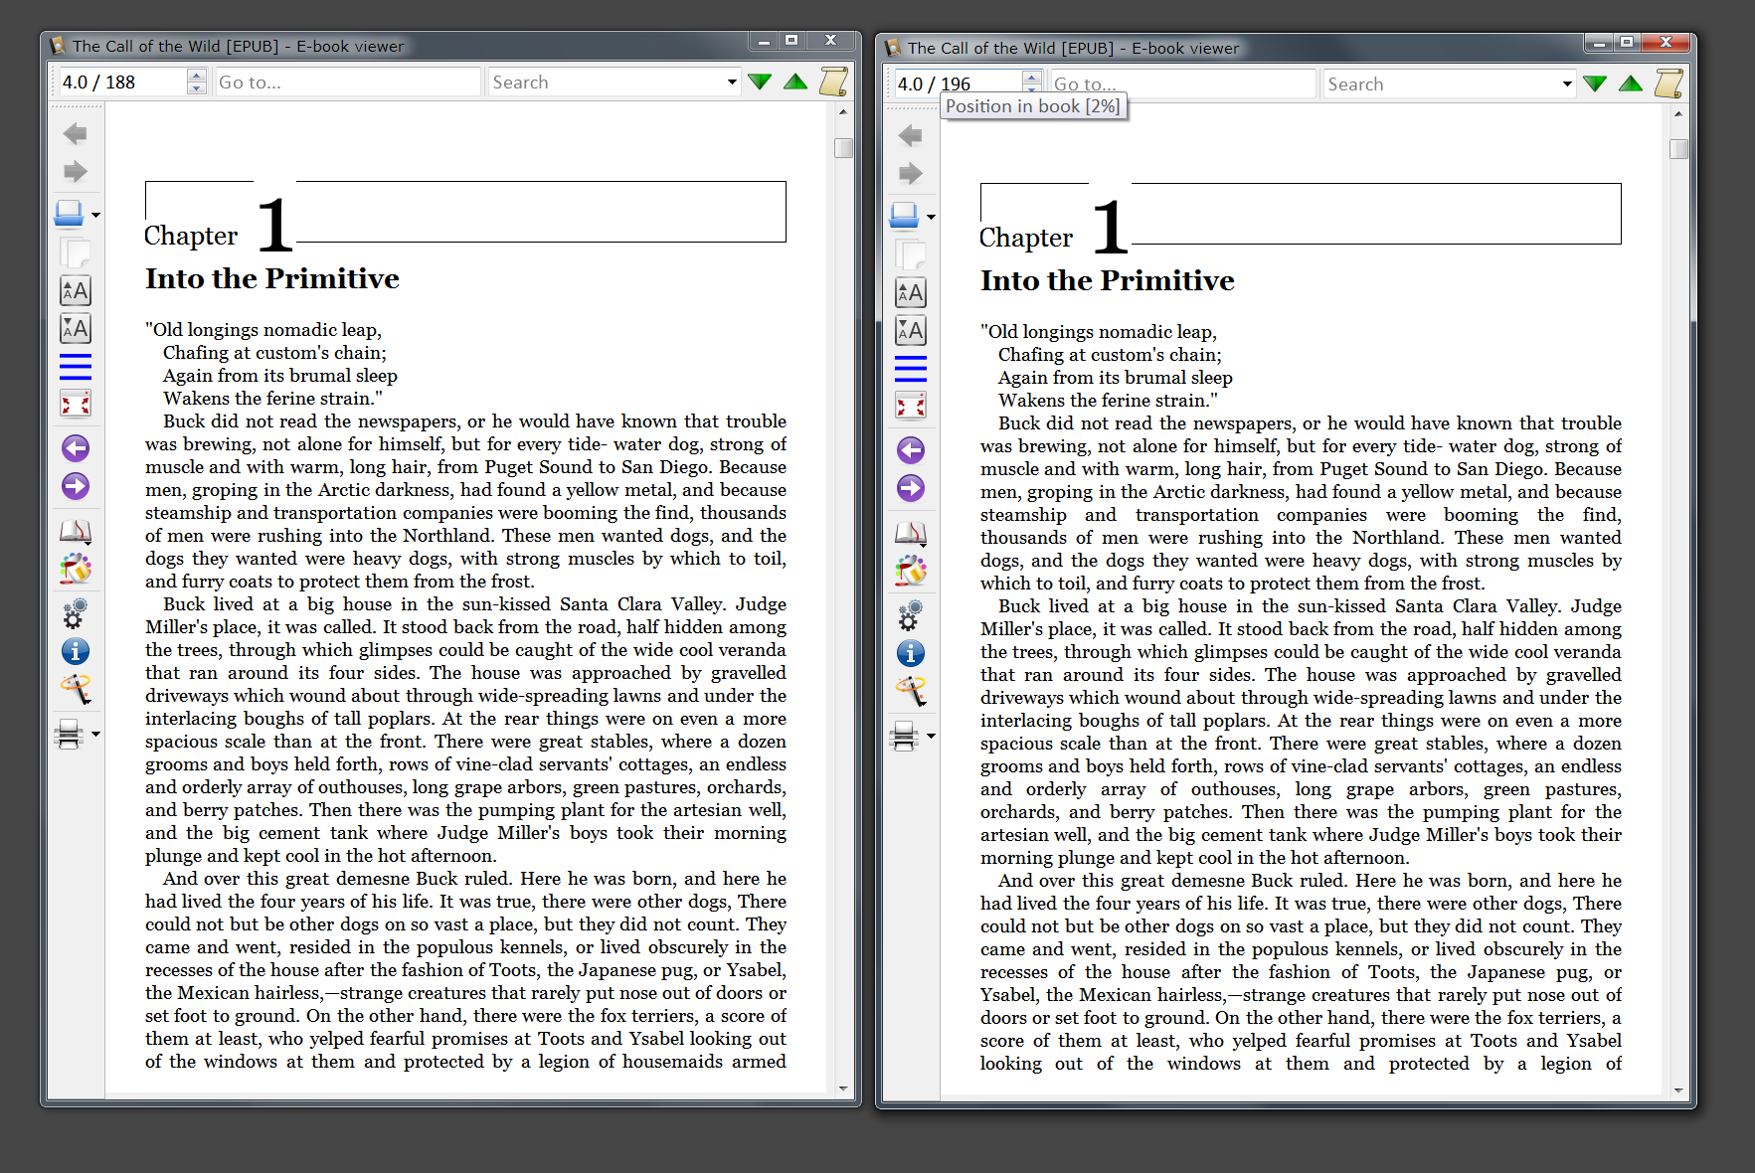Toggle full screen in the right viewer
The image size is (1755, 1173).
click(x=911, y=406)
